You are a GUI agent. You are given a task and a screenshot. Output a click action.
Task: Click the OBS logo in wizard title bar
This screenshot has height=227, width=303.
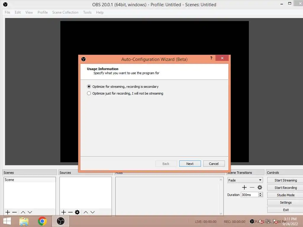point(83,59)
